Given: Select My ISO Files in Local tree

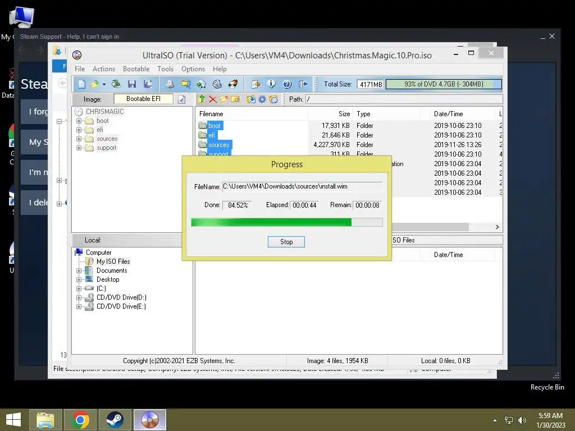Looking at the screenshot, I should tap(113, 262).
